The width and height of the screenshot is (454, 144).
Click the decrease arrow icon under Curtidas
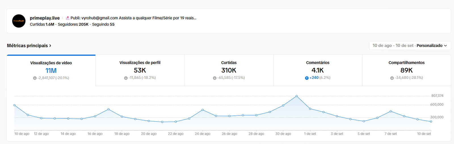215,78
